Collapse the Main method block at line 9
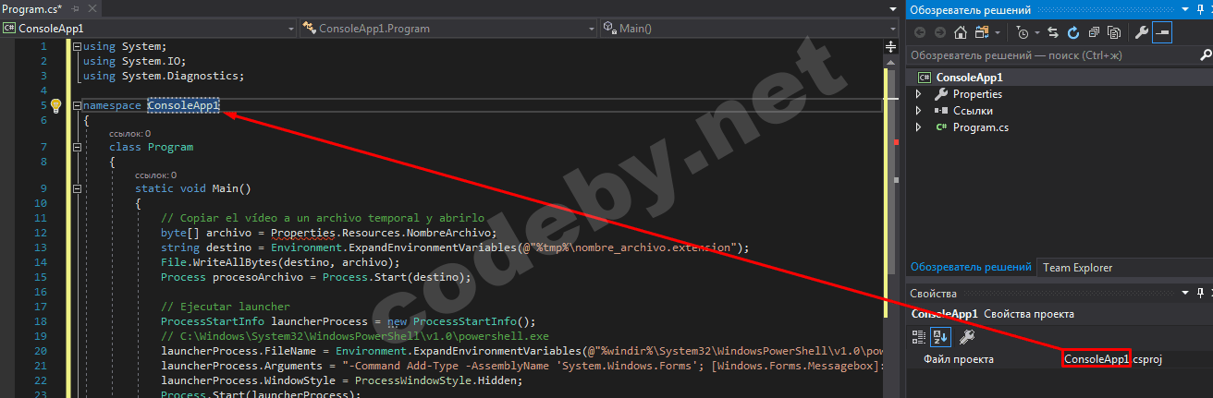The height and width of the screenshot is (398, 1213). coord(76,188)
